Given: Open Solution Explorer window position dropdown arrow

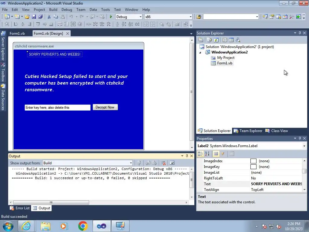Looking at the screenshot, I should coord(295,33).
